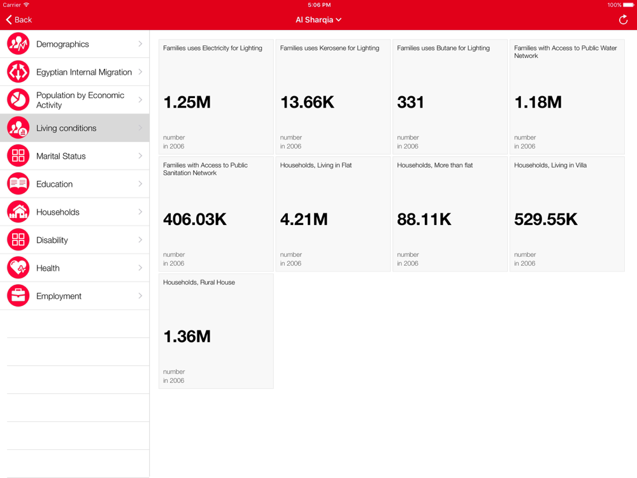
Task: Open the Employment category label
Action: (59, 296)
